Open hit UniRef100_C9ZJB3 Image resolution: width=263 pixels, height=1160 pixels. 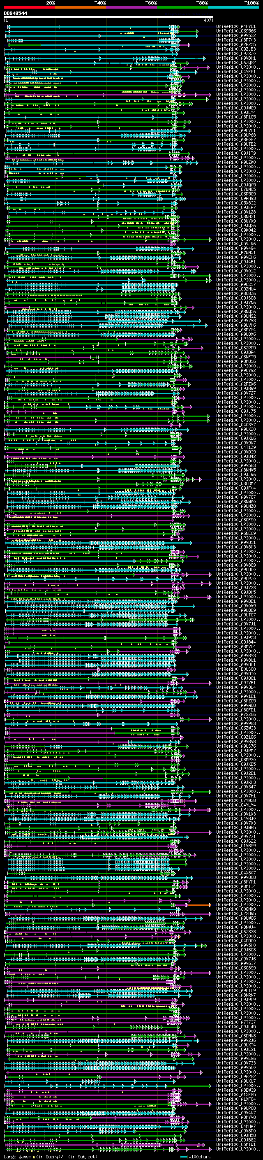click(235, 49)
